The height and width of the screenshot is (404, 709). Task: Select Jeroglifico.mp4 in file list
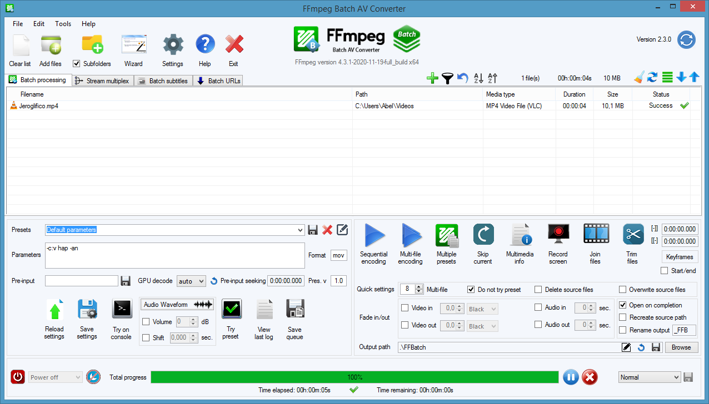click(x=39, y=105)
